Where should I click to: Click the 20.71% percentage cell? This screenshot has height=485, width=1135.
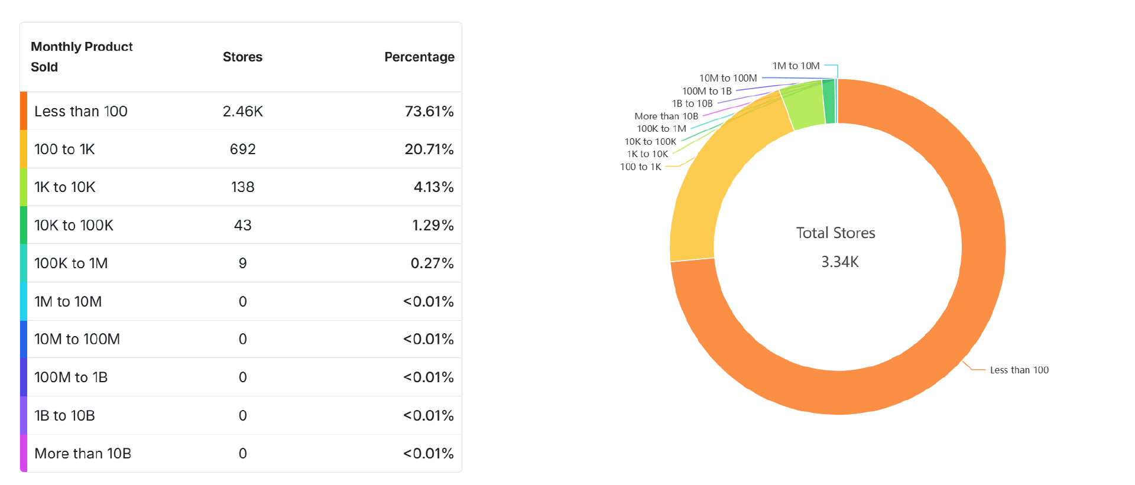429,149
